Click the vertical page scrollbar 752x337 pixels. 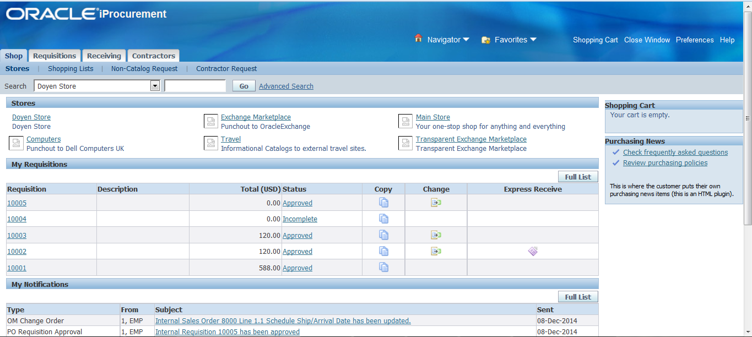[x=748, y=118]
